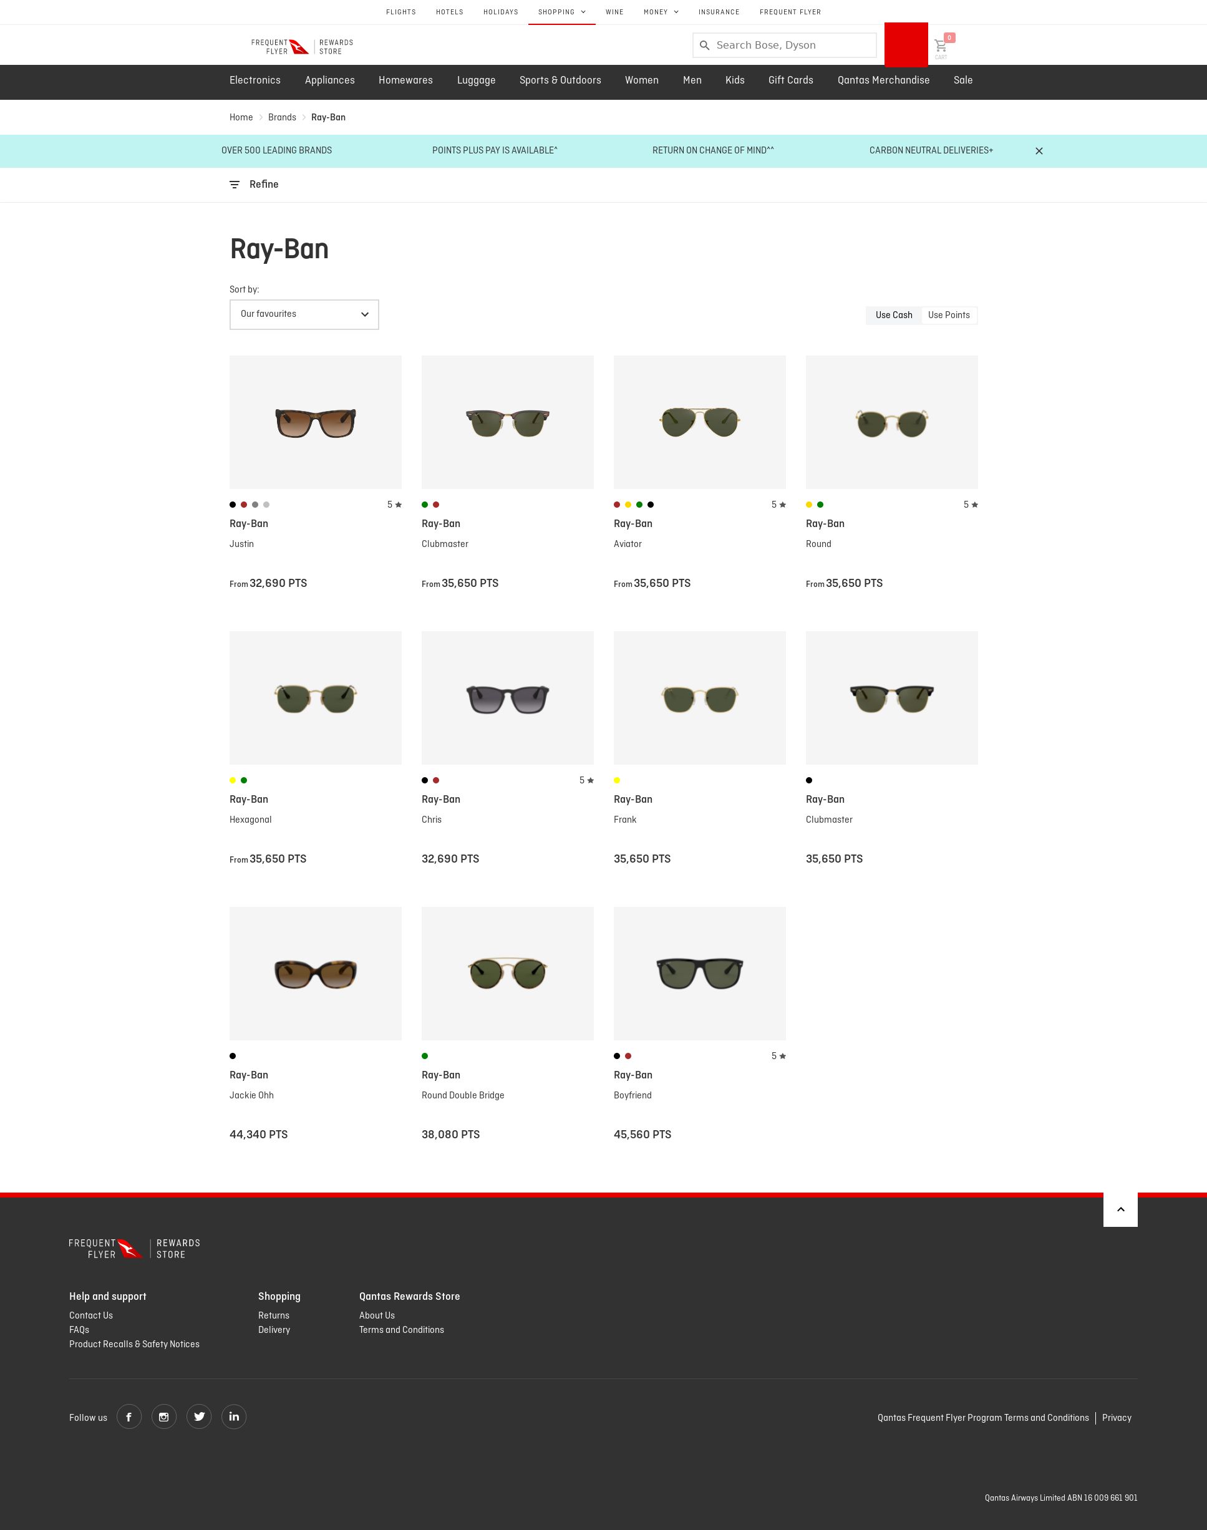Viewport: 1207px width, 1530px height.
Task: Open Qantas Frequent Flyer Program Terms link
Action: click(983, 1418)
